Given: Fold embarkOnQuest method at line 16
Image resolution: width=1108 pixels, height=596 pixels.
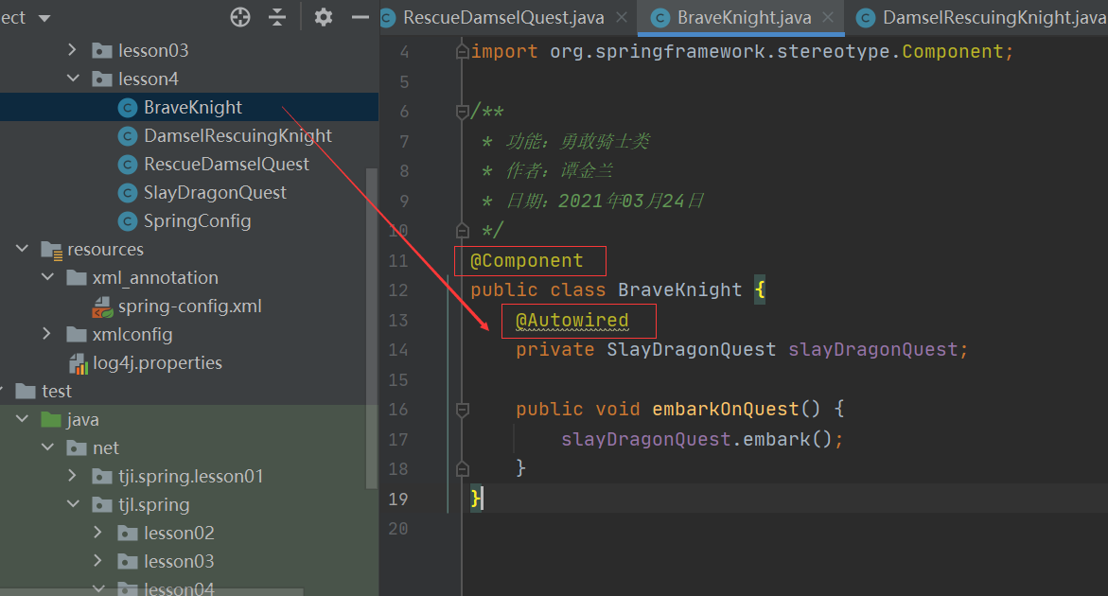Looking at the screenshot, I should (x=462, y=410).
